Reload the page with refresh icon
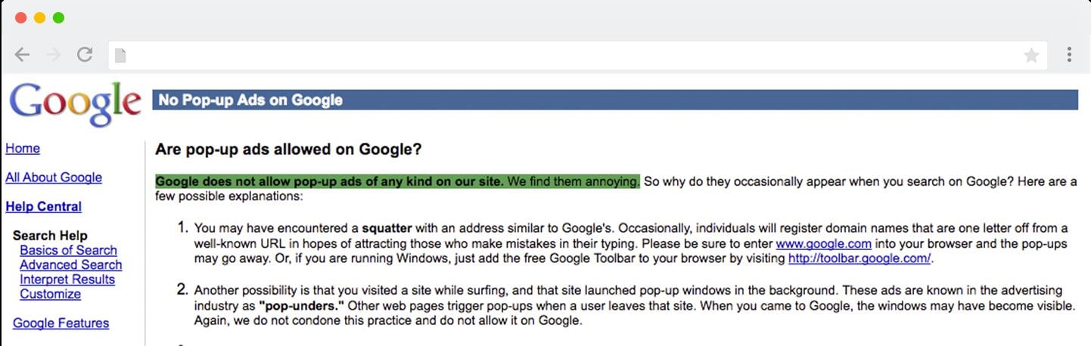Image resolution: width=1091 pixels, height=346 pixels. 85,54
